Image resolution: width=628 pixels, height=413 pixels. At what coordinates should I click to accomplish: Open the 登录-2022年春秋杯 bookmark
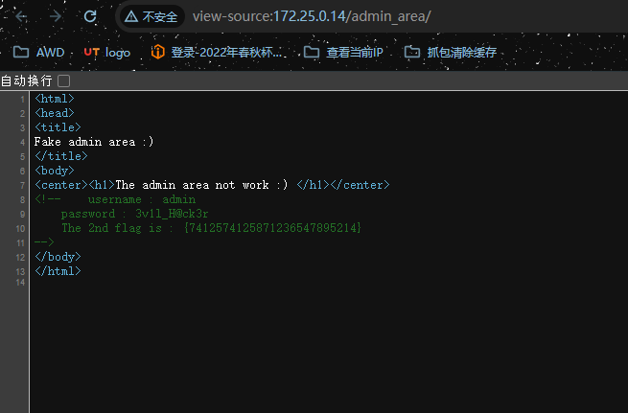point(217,53)
